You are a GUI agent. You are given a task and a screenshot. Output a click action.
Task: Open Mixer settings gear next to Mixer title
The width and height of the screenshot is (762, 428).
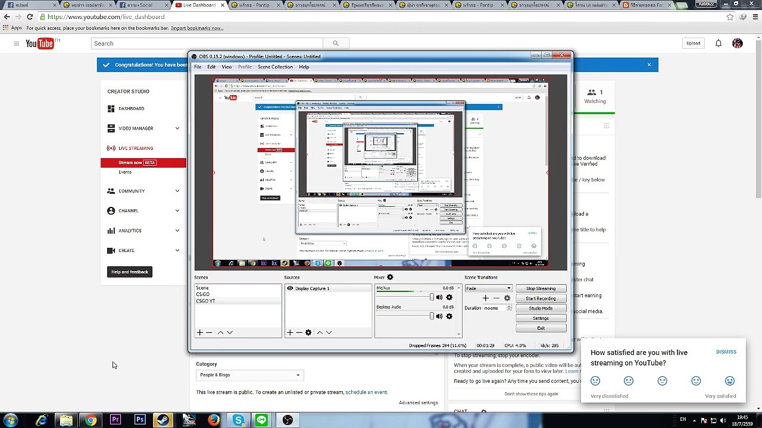(390, 277)
